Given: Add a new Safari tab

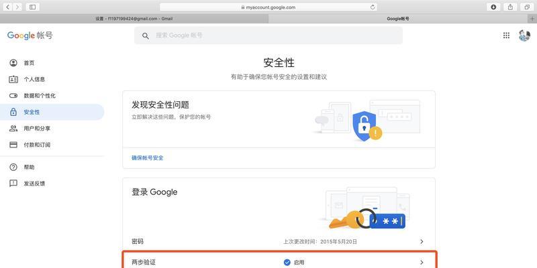Looking at the screenshot, I should point(532,19).
